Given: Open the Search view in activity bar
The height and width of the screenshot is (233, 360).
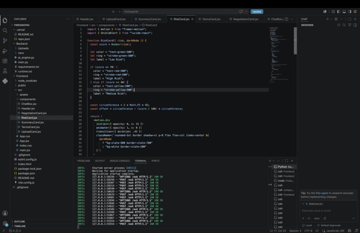Looking at the screenshot, I should tap(5, 30).
